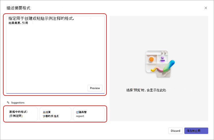Click the 描述摘要格式 dialog title
214x140 pixels.
pos(18,8)
